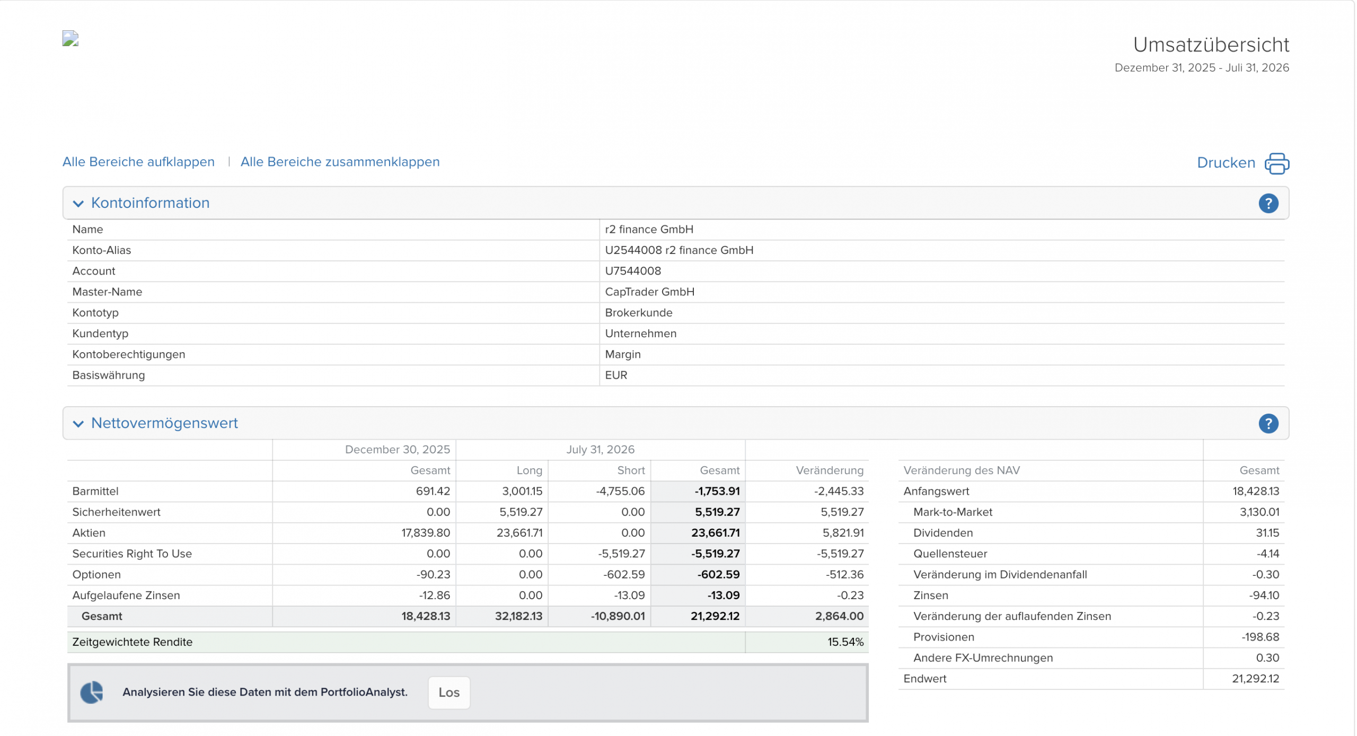1357x736 pixels.
Task: Click the return value '15.54%'
Action: pos(845,642)
